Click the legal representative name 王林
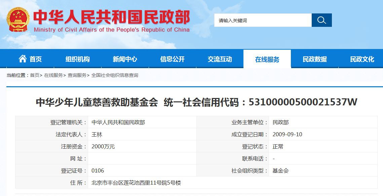Screen dimensions: 383x196 click(97, 135)
